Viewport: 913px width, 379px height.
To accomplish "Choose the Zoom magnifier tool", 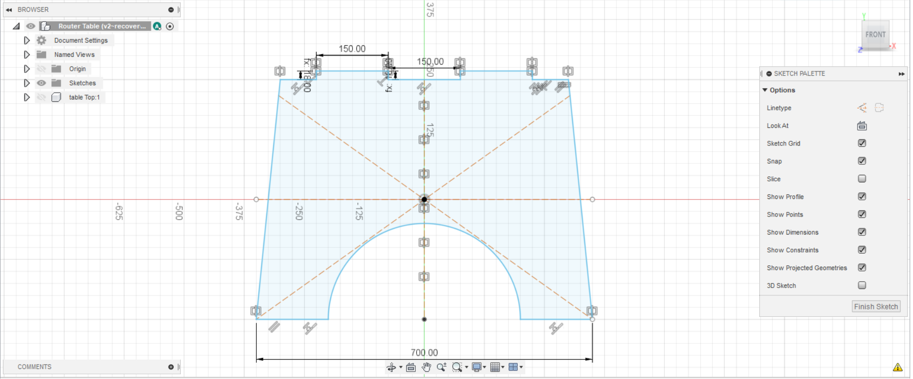I will pyautogui.click(x=441, y=367).
